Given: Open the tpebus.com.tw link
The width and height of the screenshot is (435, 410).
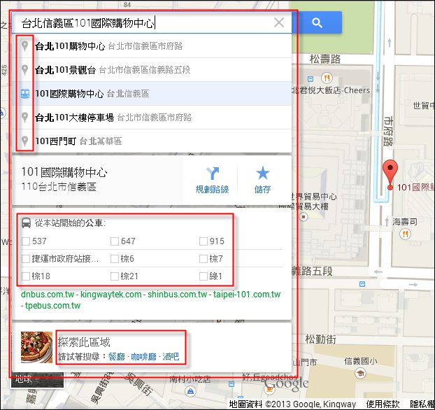Looking at the screenshot, I should (52, 306).
